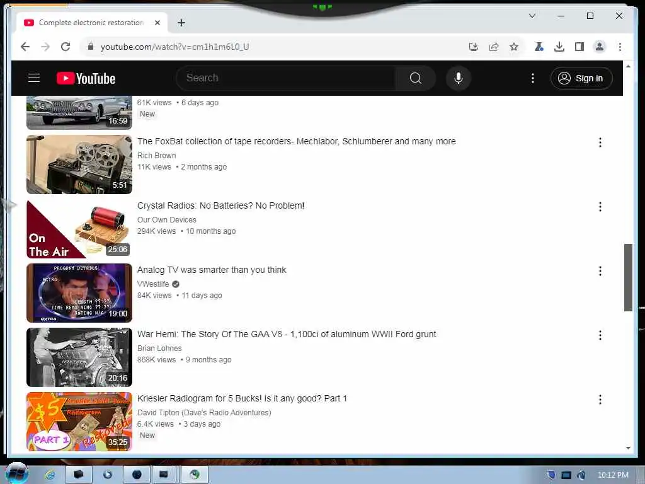Image resolution: width=645 pixels, height=484 pixels.
Task: Open YouTube settings three-dot menu
Action: pos(533,78)
